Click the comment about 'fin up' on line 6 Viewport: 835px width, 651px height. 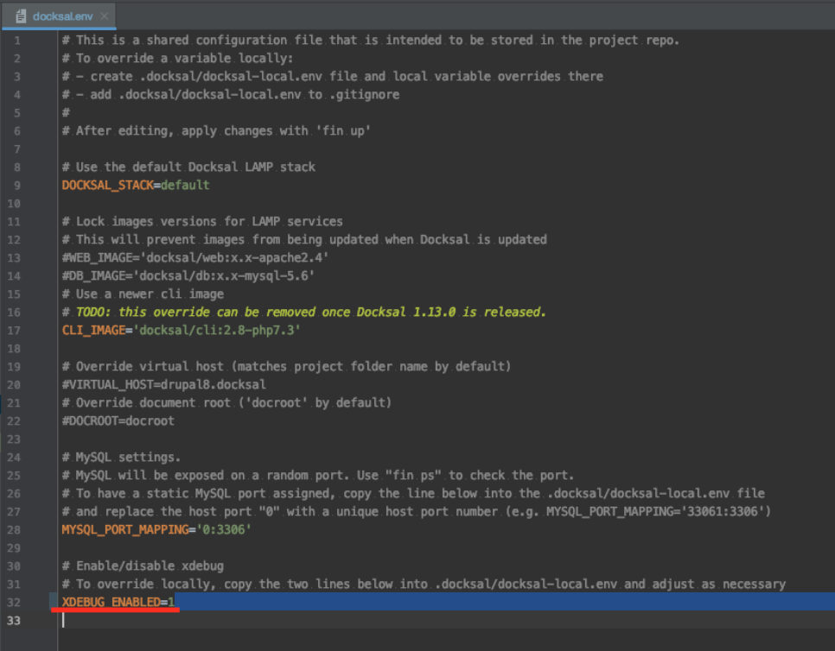[x=216, y=131]
